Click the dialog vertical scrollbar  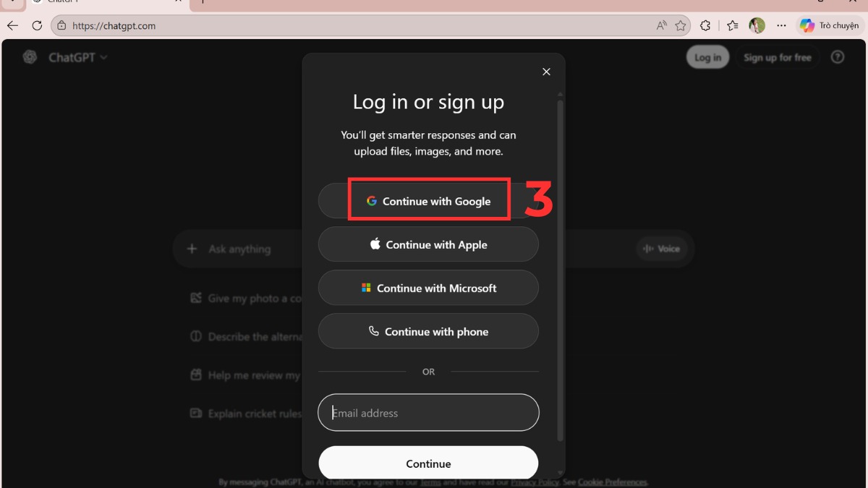coord(560,269)
